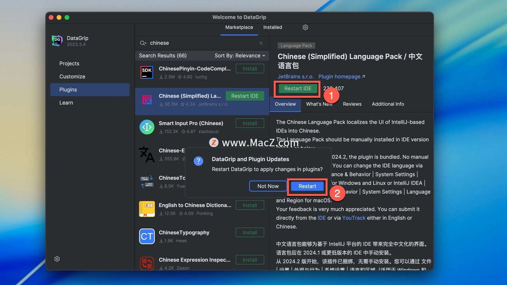The image size is (507, 285).
Task: Open the What's New tab
Action: click(319, 104)
